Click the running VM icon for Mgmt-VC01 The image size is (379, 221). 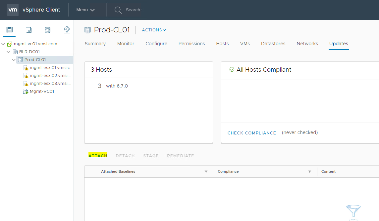click(x=26, y=92)
